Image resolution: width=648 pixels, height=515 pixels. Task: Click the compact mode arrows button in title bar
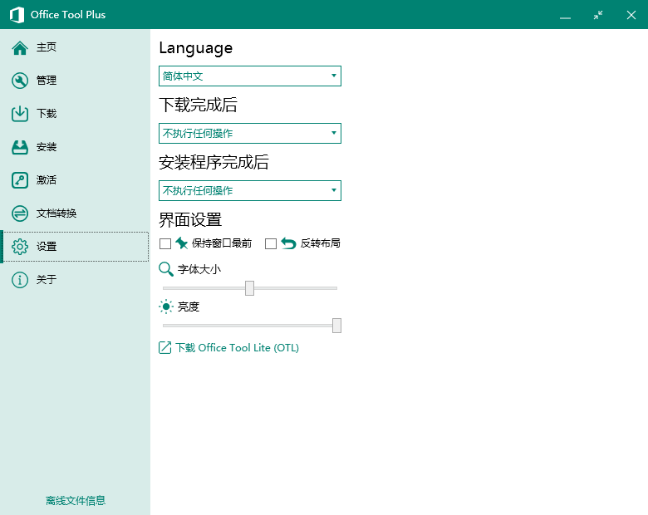pos(597,15)
